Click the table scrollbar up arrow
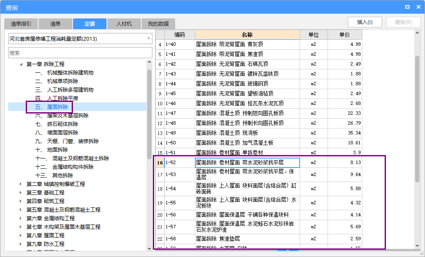Screen dimensions: 425x257 point(417,33)
